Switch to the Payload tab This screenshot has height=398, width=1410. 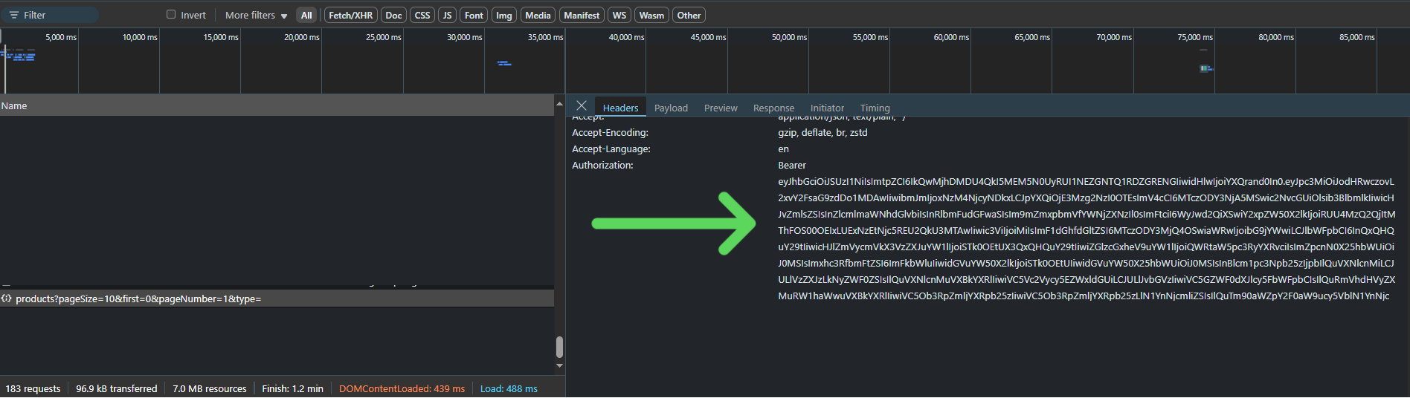[671, 108]
